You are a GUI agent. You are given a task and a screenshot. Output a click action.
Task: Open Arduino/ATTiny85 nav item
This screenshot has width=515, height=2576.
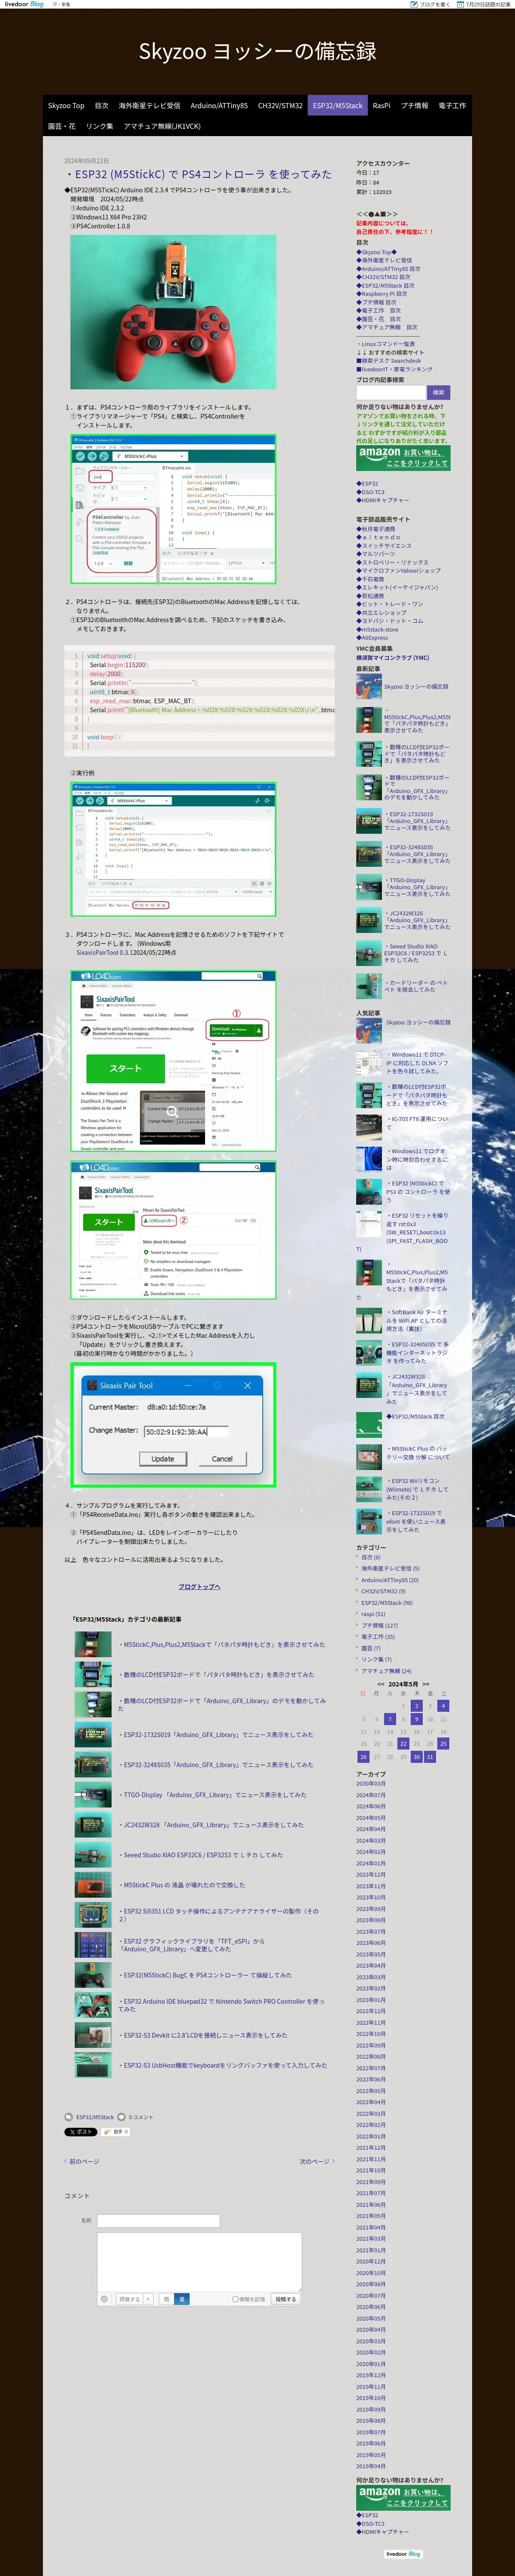219,105
